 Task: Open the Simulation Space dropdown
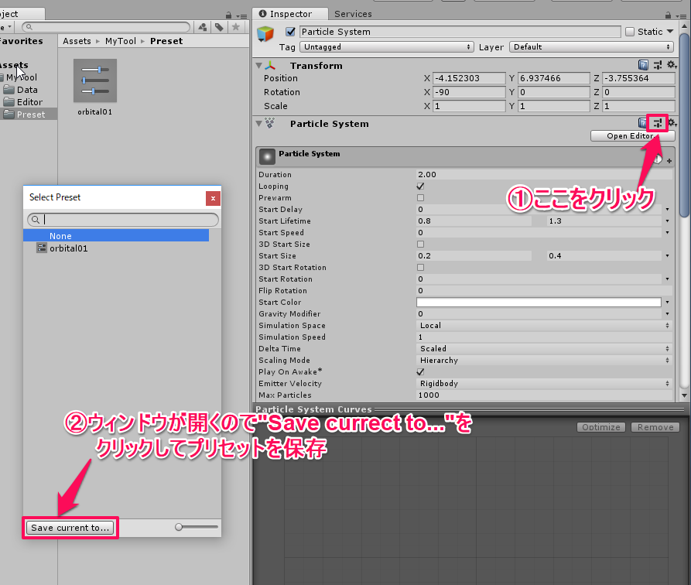coord(544,325)
